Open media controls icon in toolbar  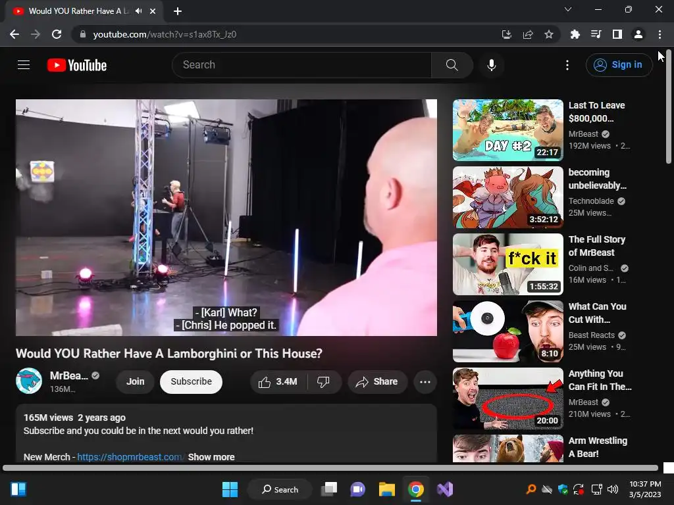pyautogui.click(x=596, y=34)
